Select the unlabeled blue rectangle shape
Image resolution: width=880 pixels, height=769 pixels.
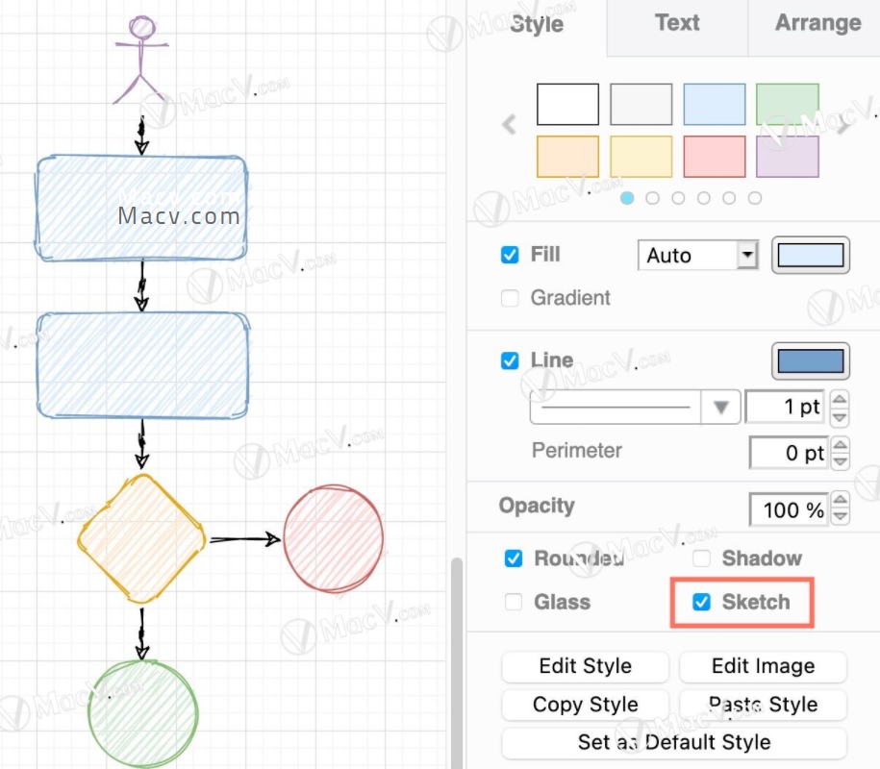click(x=142, y=365)
